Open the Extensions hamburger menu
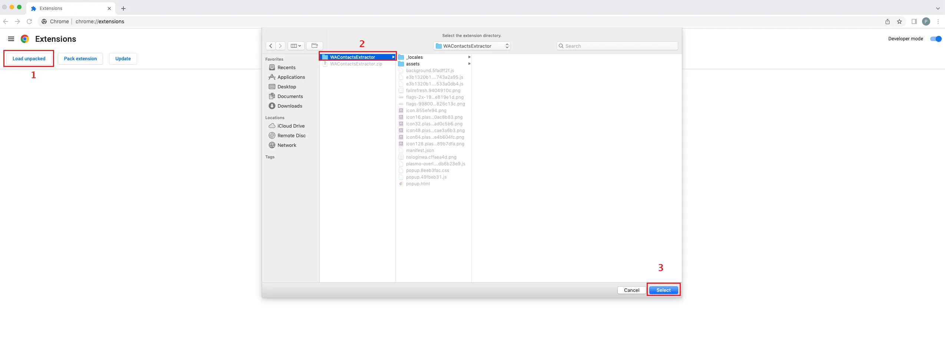Viewport: 945px width, 344px height. (x=11, y=38)
